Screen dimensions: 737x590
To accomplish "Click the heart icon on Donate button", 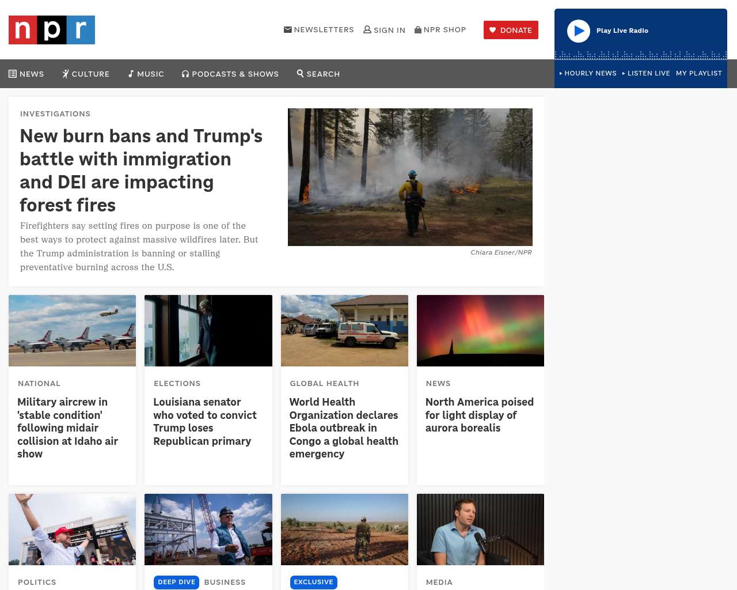I will 493,30.
